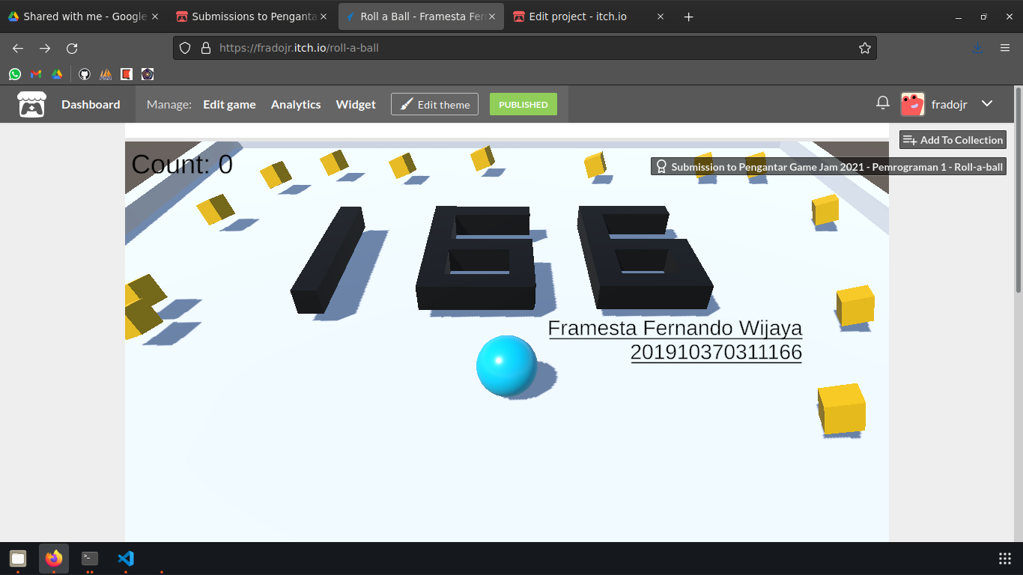
Task: Launch Visual Studio Code from the taskbar
Action: coord(125,558)
